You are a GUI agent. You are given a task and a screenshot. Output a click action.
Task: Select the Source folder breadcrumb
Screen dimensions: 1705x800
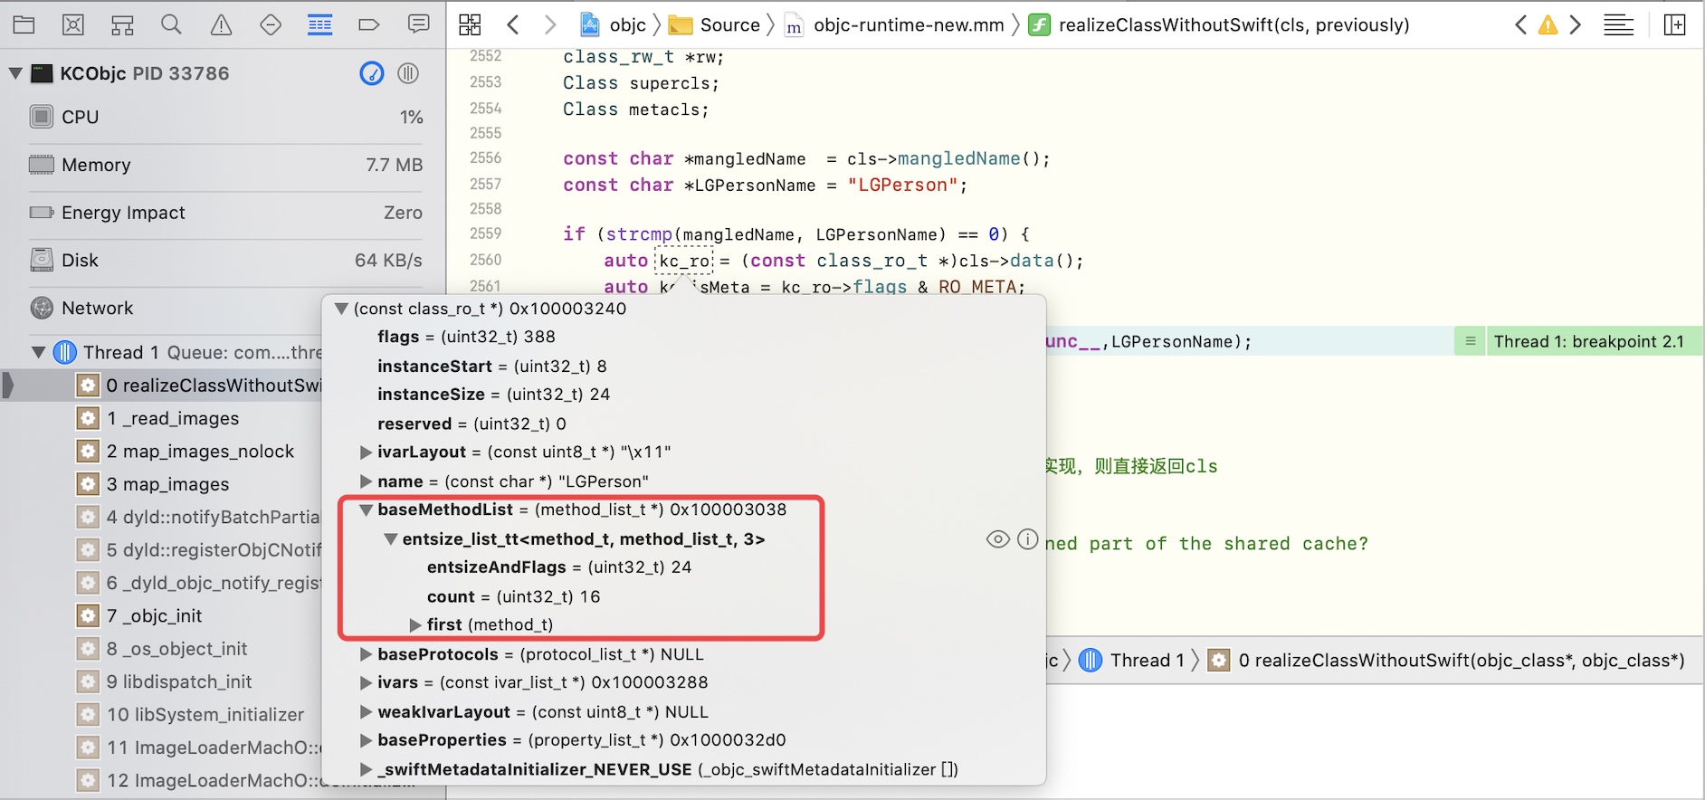pyautogui.click(x=714, y=24)
